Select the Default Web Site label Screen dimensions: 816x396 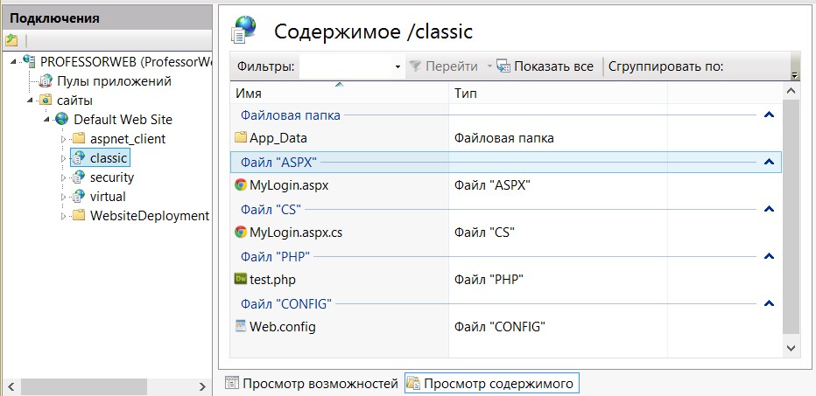click(123, 120)
